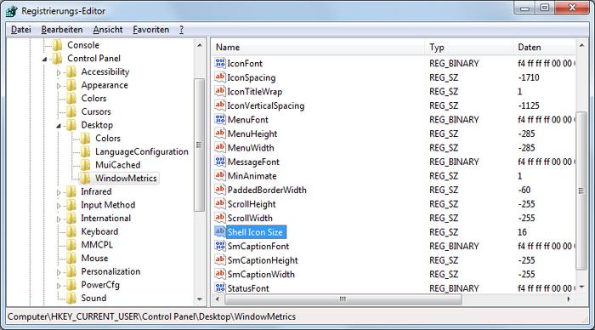The image size is (595, 330).
Task: Open the Bearbeiten menu
Action: tap(62, 30)
